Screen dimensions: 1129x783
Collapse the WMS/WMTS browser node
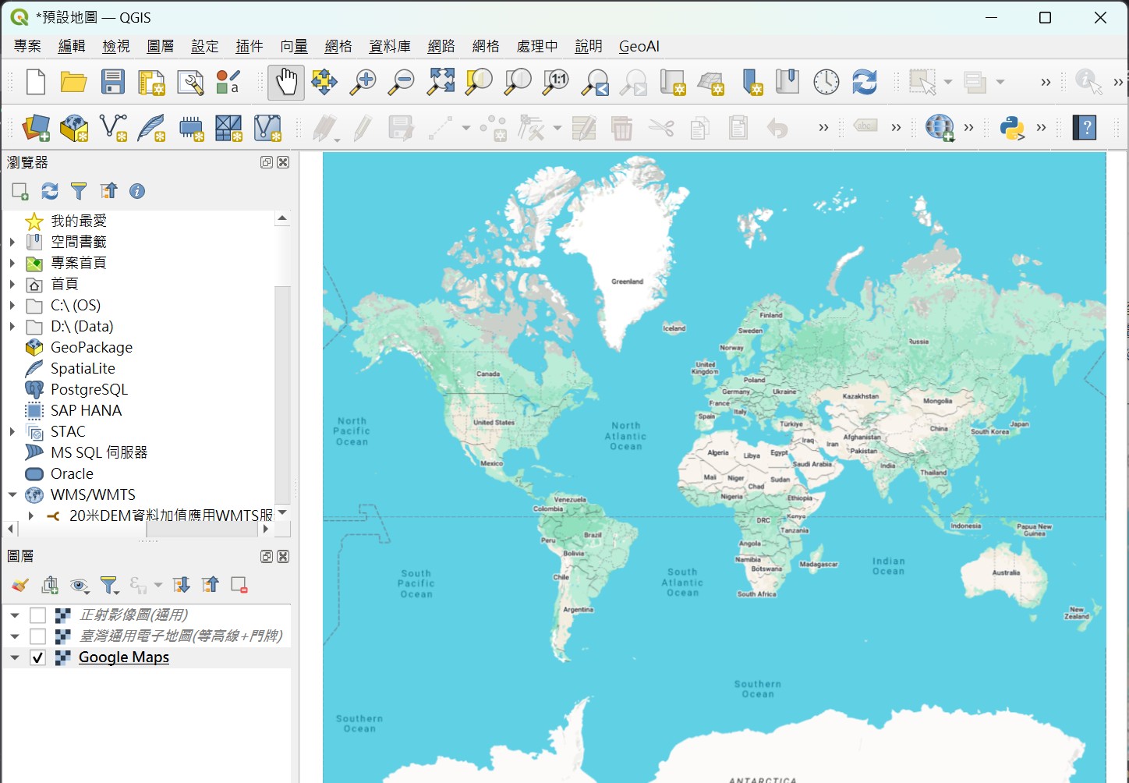12,495
